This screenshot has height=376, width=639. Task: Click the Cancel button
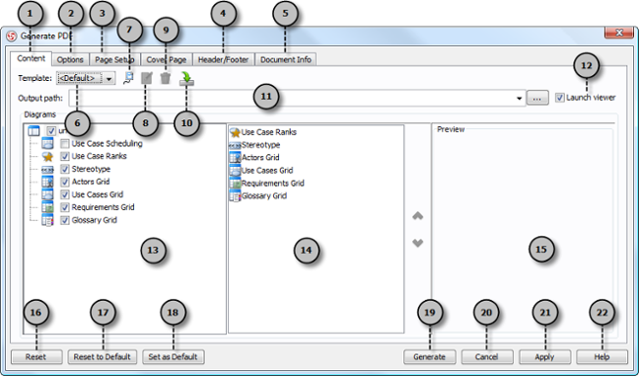pyautogui.click(x=486, y=357)
